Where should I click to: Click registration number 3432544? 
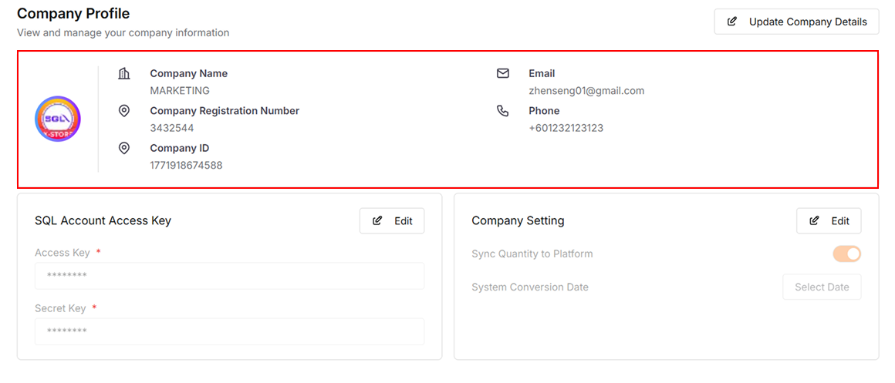(172, 128)
